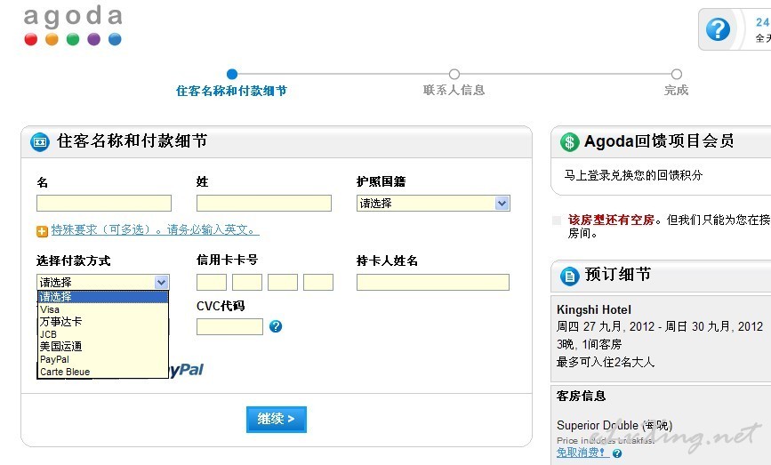Click the booking details document icon
Image resolution: width=771 pixels, height=465 pixels.
569,276
